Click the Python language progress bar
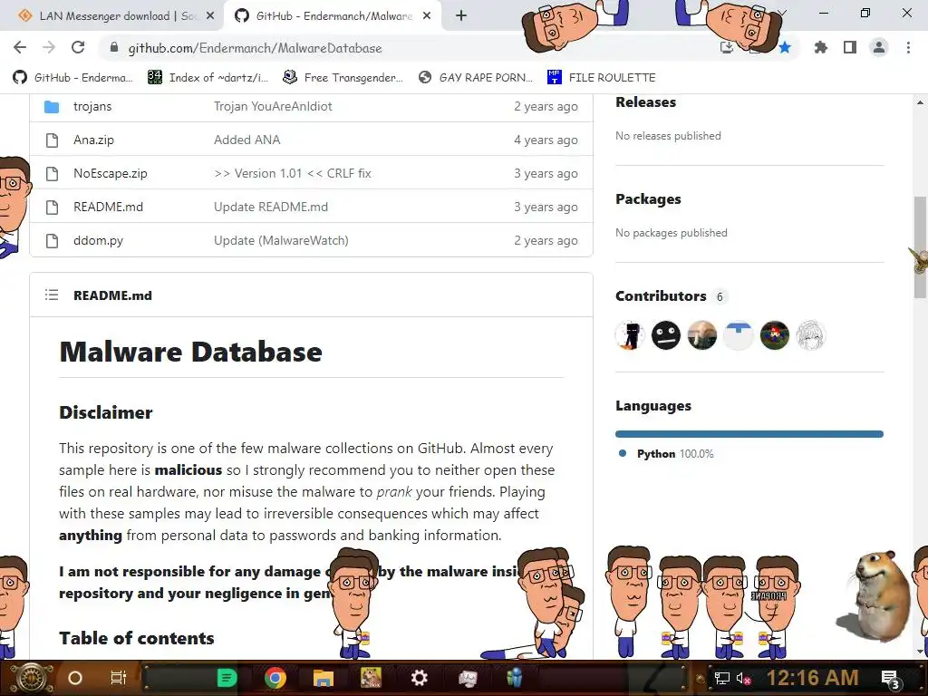 point(749,434)
